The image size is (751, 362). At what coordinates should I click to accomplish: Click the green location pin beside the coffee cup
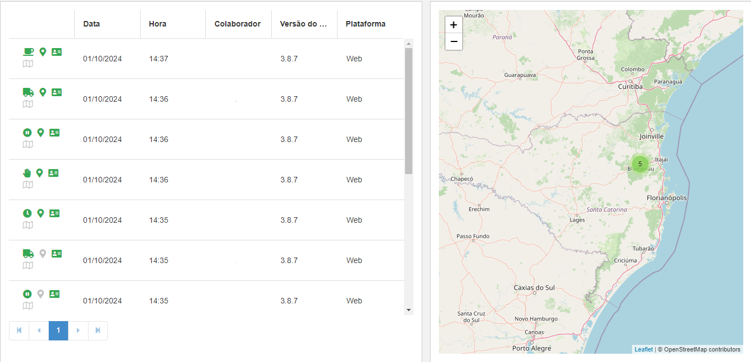click(43, 52)
